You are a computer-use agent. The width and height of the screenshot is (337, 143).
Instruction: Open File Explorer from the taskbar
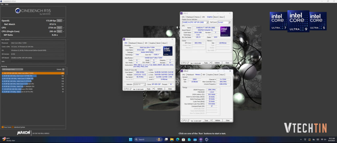point(172,139)
